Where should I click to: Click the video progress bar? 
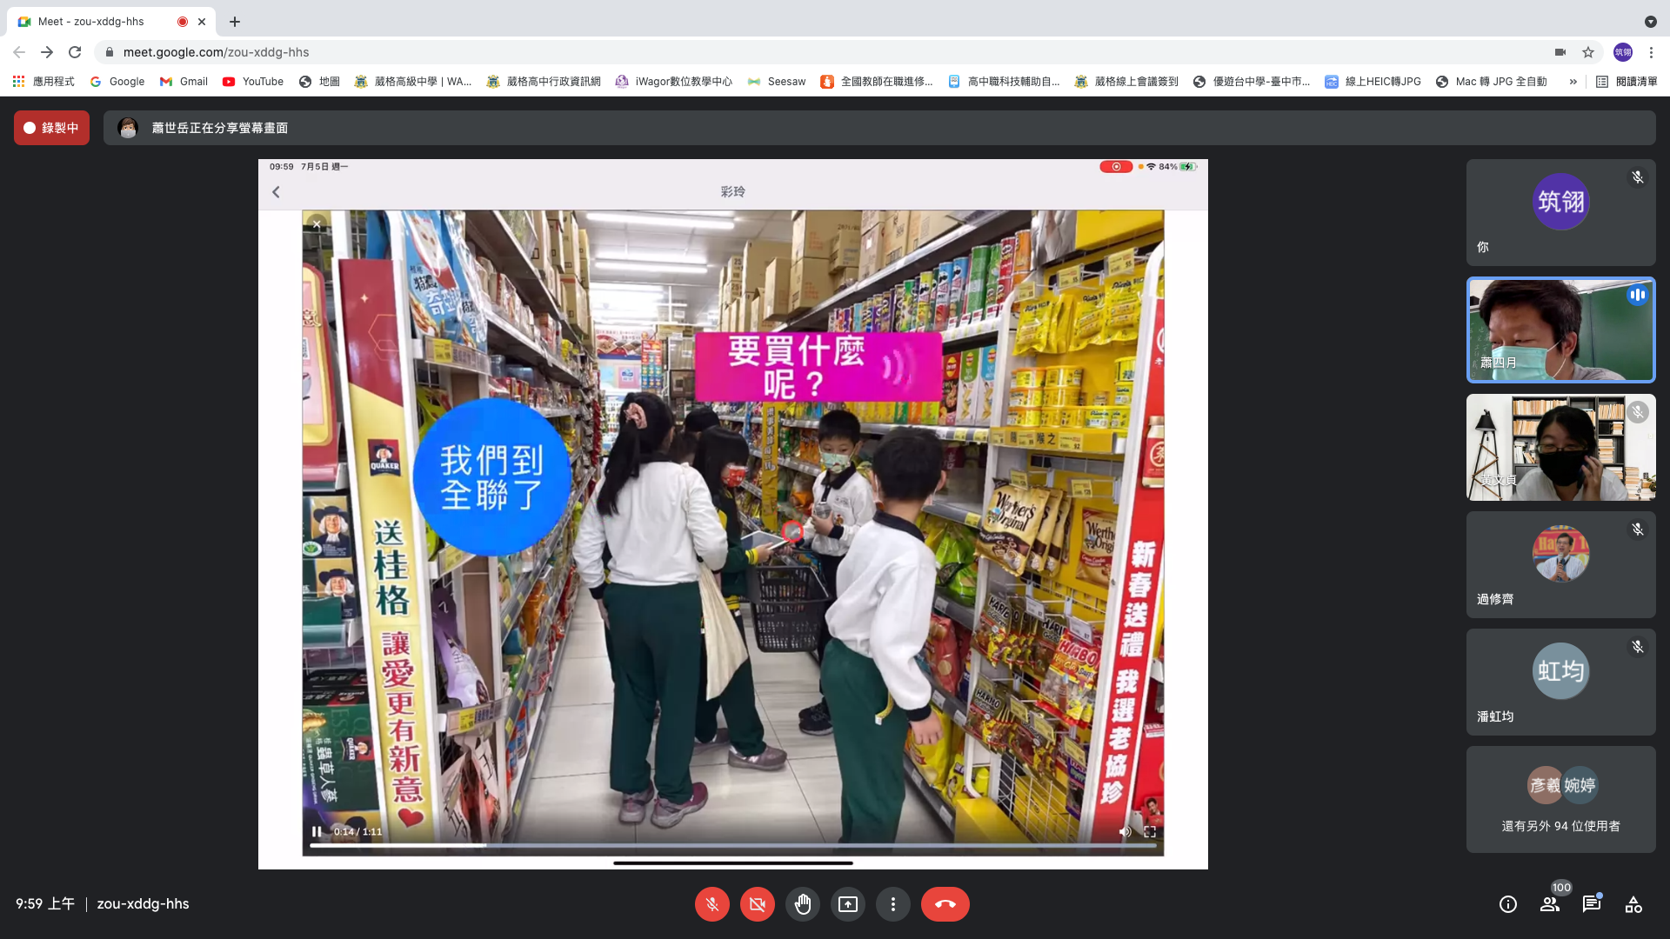732,845
